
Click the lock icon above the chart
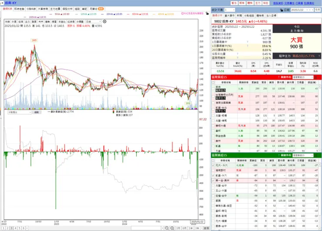[207, 14]
